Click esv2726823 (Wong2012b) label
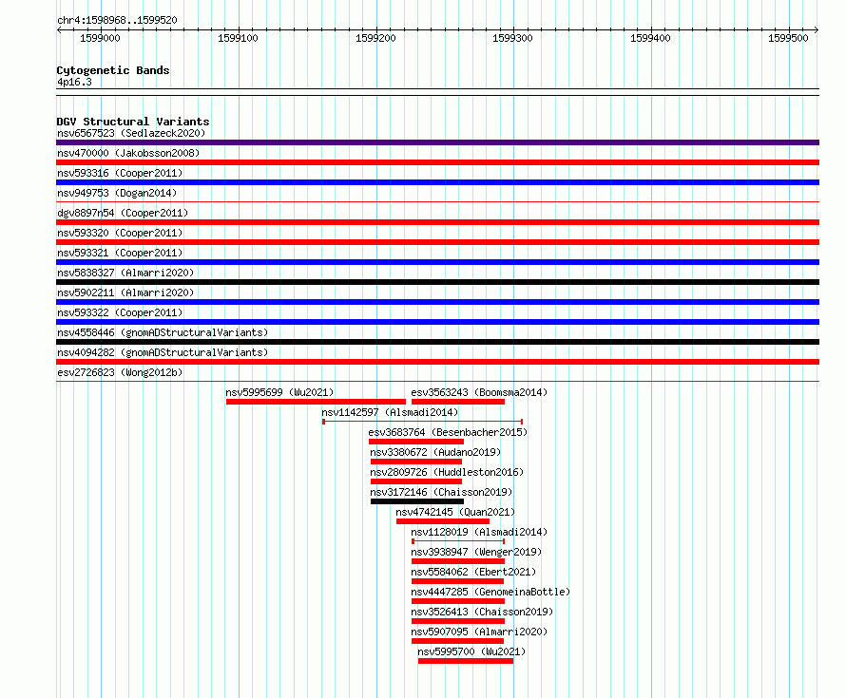 pos(120,372)
